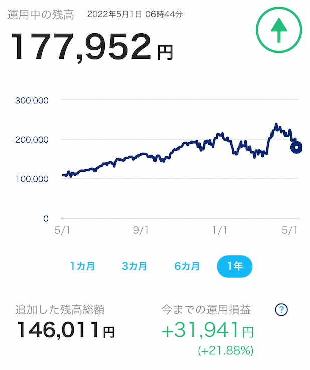Choose the 6カ月 chart range
This screenshot has width=310, height=370.
tap(187, 266)
